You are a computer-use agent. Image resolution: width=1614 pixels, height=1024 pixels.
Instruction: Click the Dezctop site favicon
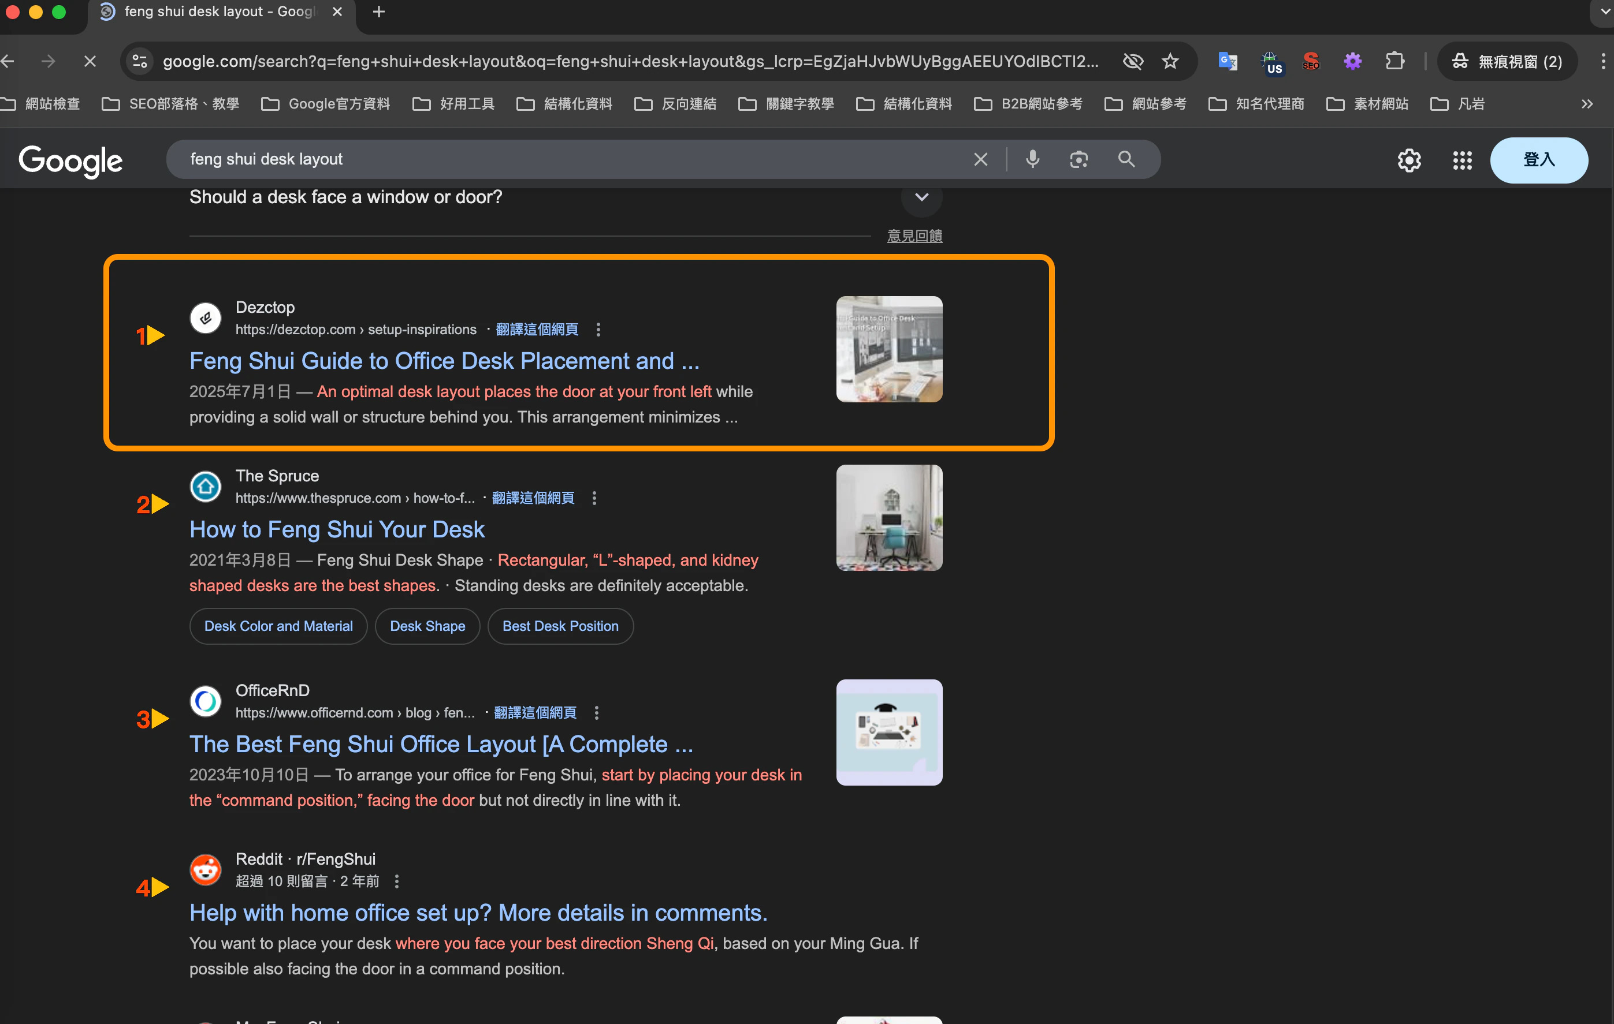coord(206,318)
